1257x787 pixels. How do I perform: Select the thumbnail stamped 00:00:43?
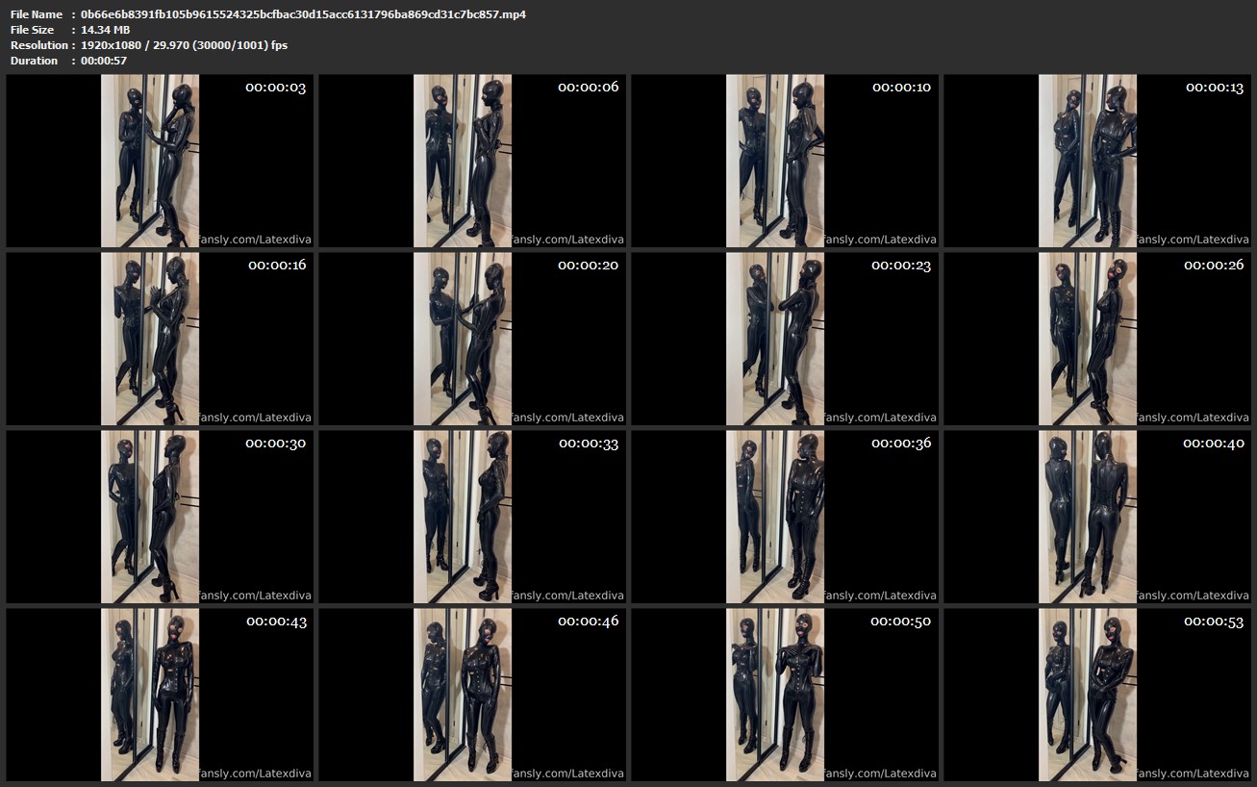click(160, 695)
